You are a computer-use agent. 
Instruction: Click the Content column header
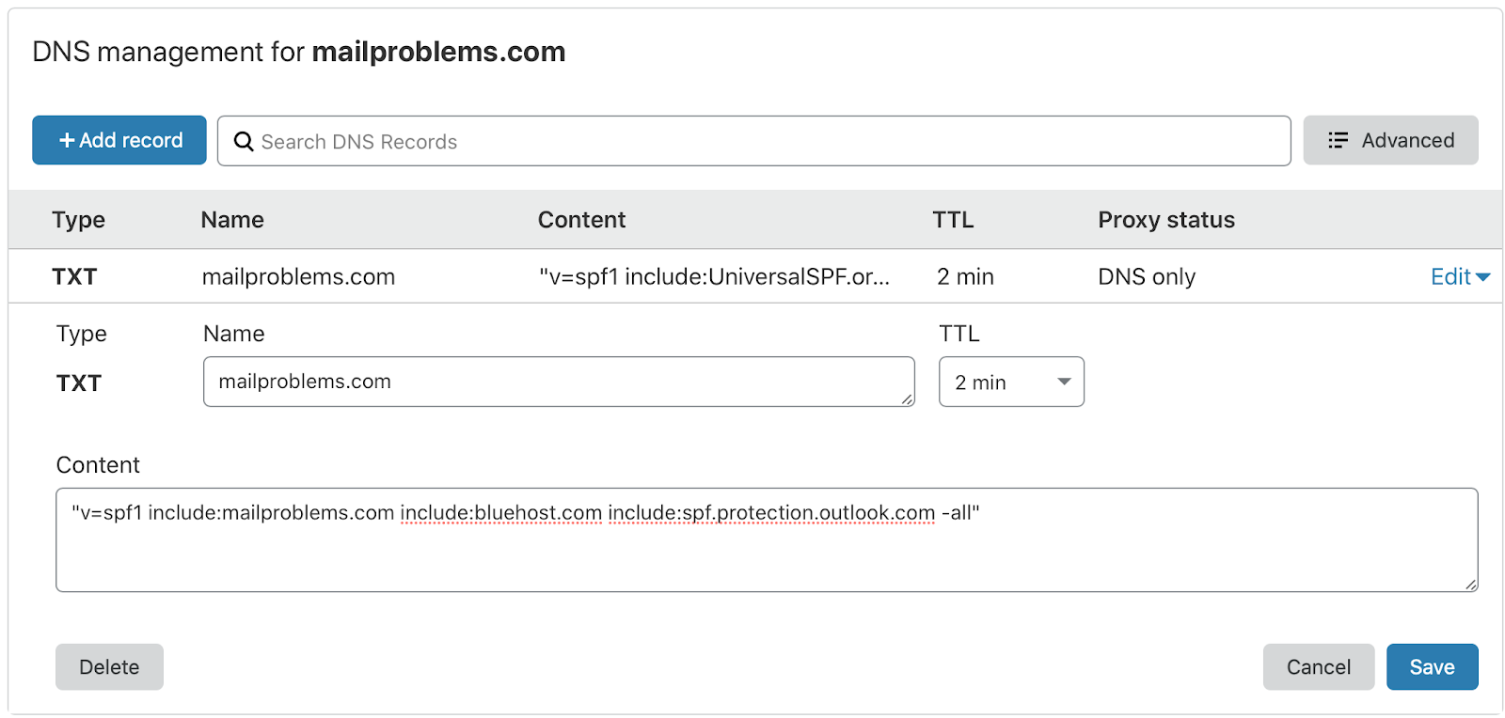(581, 220)
